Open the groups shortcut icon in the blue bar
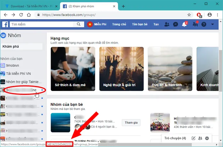 195,24
